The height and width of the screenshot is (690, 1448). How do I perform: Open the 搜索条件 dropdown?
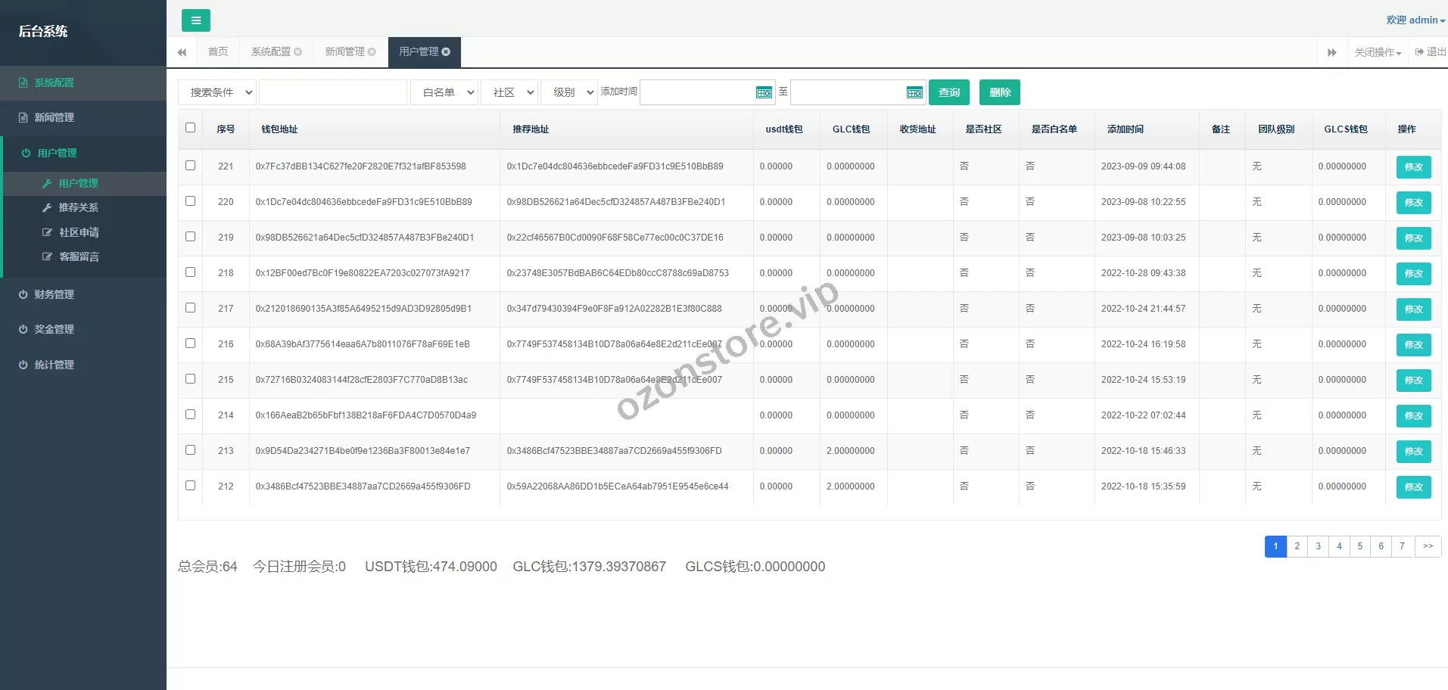coord(217,92)
